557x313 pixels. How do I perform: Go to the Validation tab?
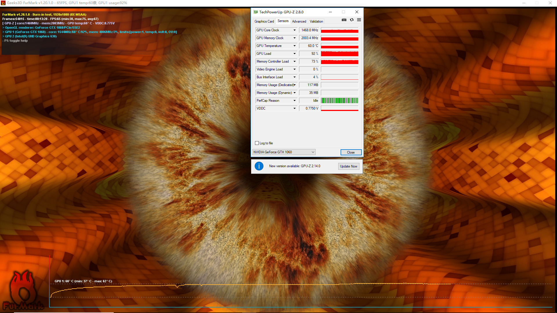pos(316,21)
